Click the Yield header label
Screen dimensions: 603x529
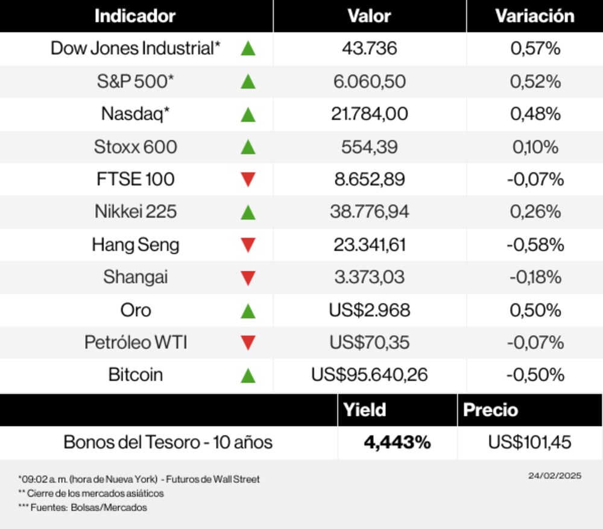point(364,410)
